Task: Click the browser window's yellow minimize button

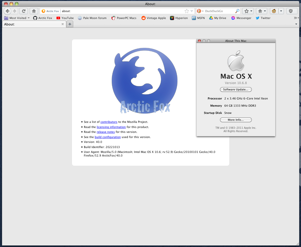Action: [x=11, y=4]
